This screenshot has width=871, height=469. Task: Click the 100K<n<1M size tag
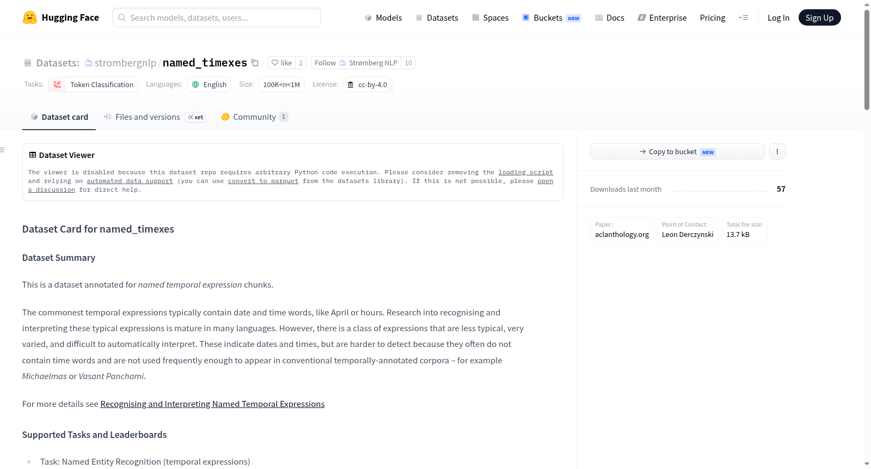tap(281, 84)
